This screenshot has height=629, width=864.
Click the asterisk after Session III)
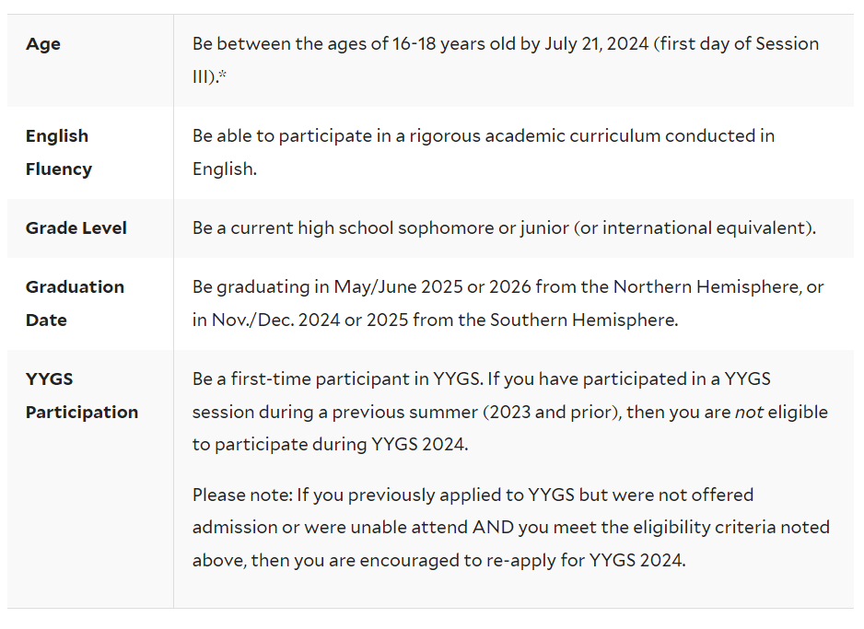223,75
